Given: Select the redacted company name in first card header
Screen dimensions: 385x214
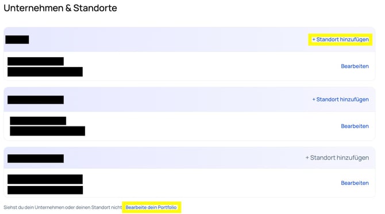Looking at the screenshot, I should click(x=17, y=39).
